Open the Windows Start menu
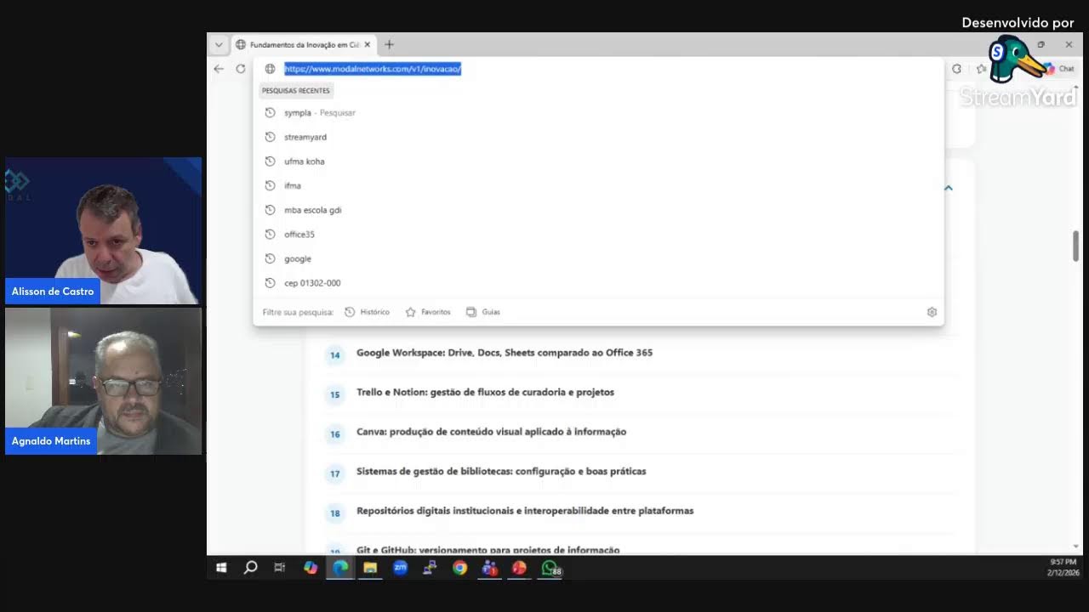 tap(221, 568)
